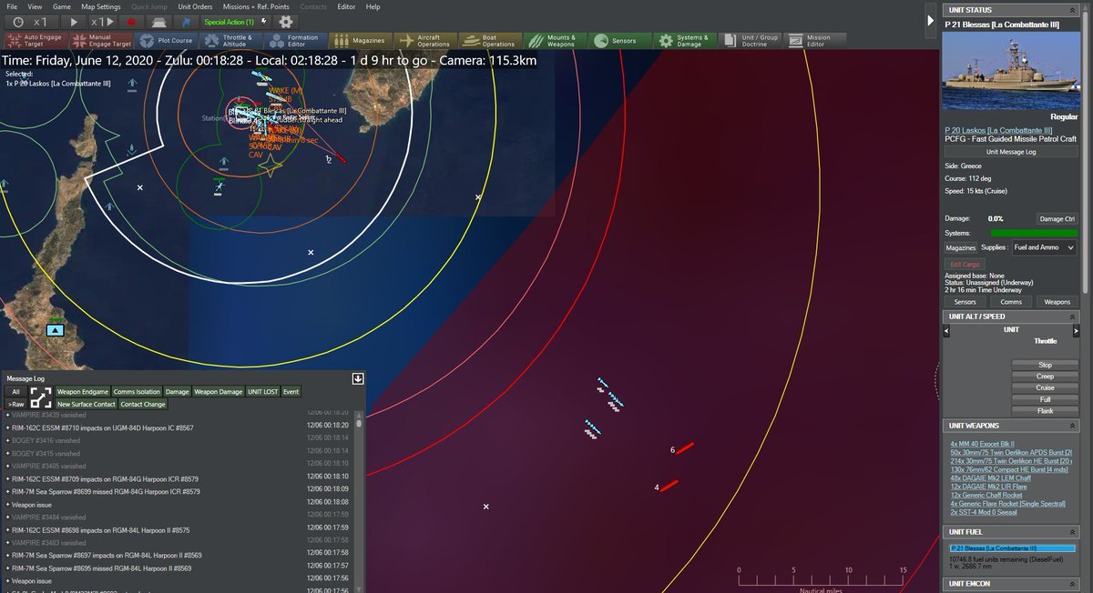
Task: Toggle the UNIT LOST message filter
Action: [x=262, y=391]
